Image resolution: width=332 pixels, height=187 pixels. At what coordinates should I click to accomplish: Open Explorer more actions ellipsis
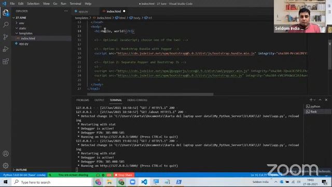pyautogui.click(x=66, y=11)
